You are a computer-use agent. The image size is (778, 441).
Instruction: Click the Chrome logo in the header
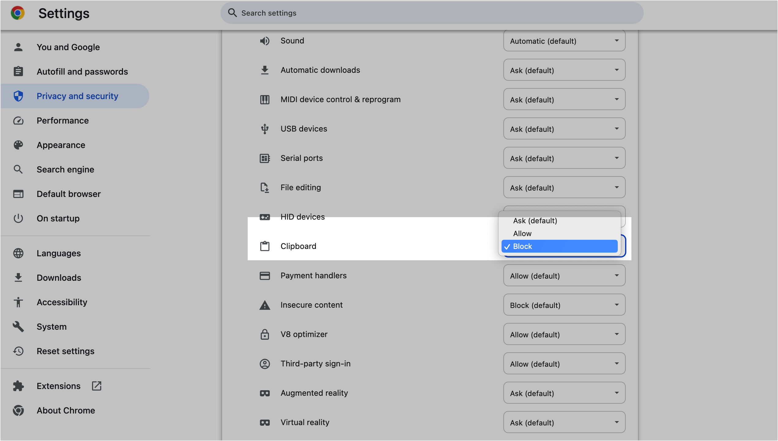[x=18, y=13]
